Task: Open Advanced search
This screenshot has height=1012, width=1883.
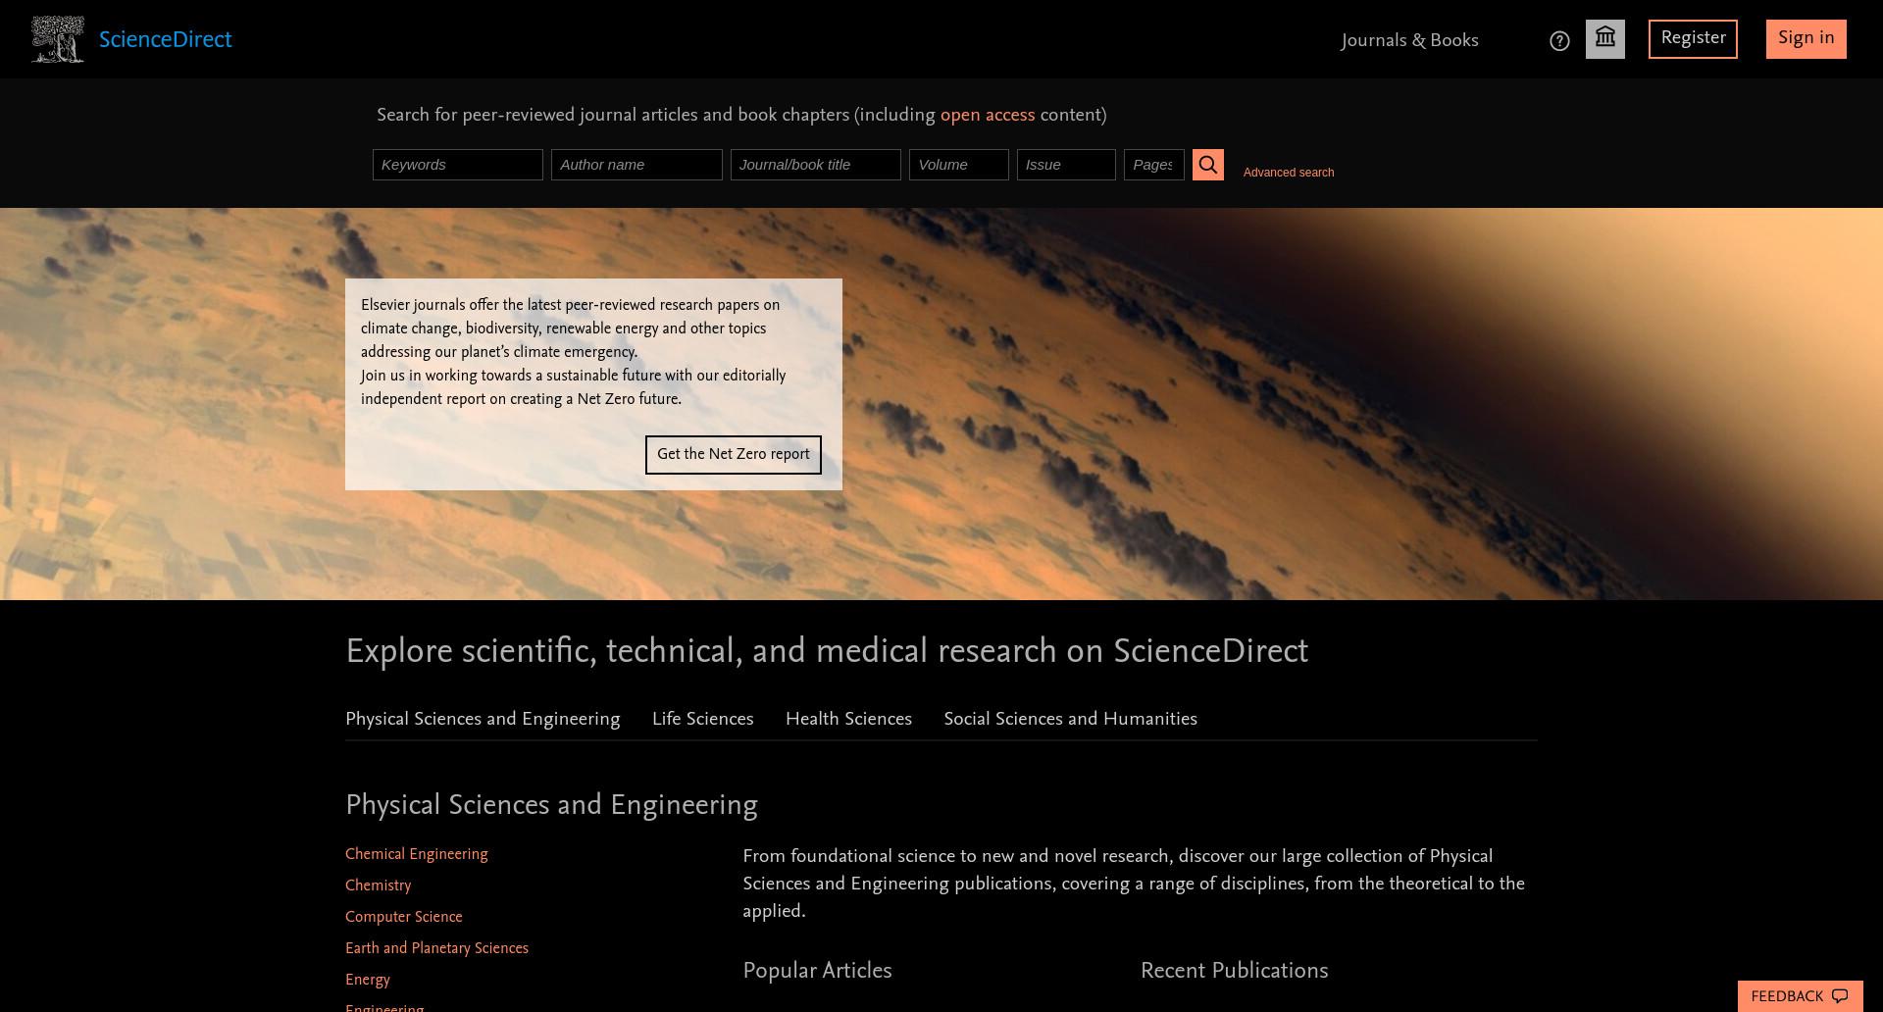Action: click(x=1289, y=173)
